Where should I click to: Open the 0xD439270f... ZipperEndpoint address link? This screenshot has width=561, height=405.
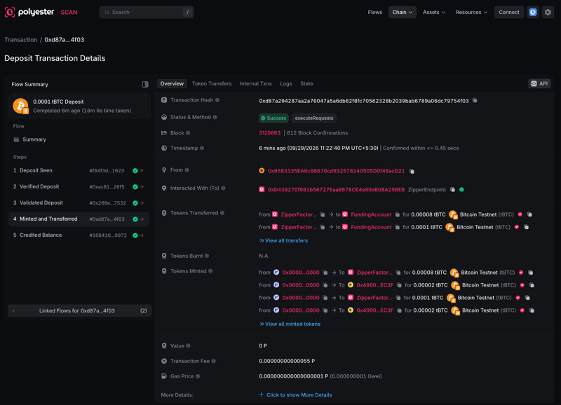pyautogui.click(x=336, y=189)
